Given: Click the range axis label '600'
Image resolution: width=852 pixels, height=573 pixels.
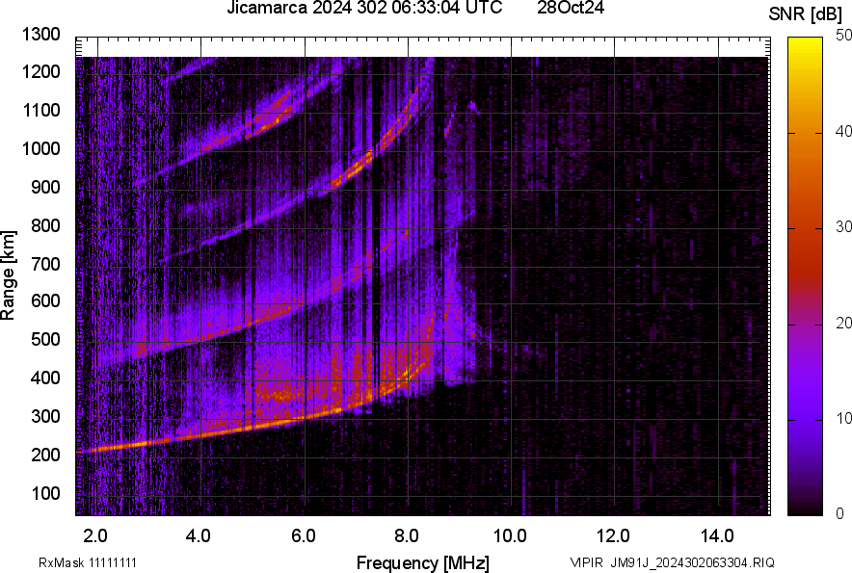Looking at the screenshot, I should pos(45,301).
